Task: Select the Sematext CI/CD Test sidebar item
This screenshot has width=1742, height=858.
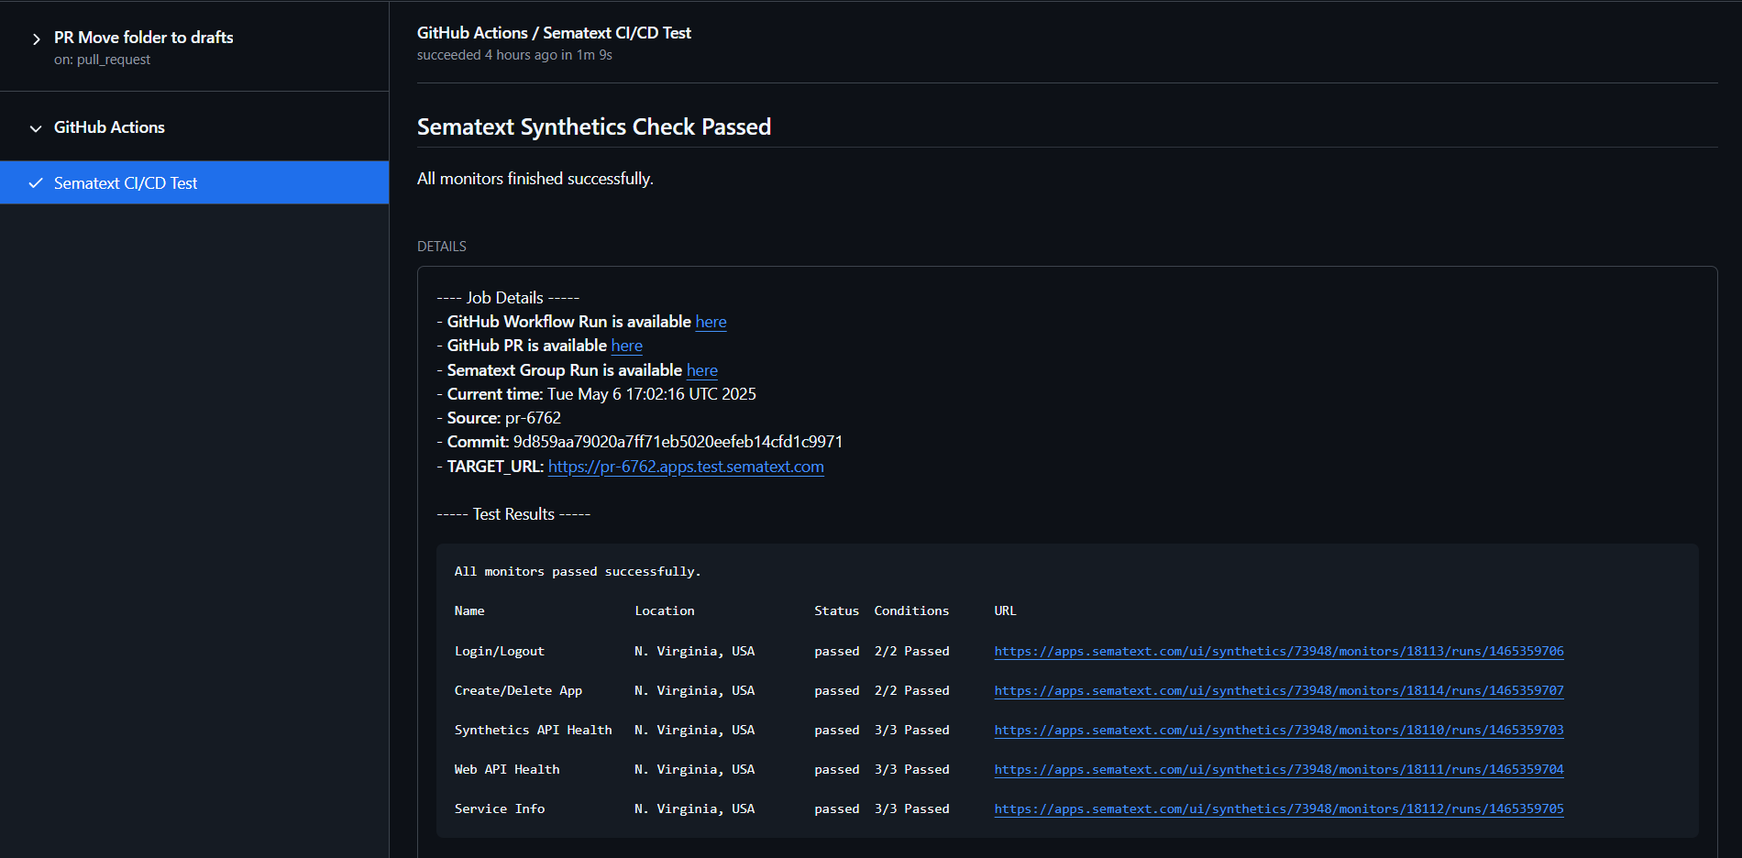Action: point(194,182)
